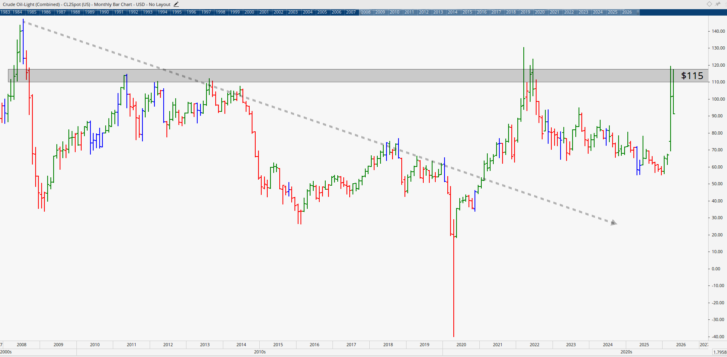Click the pencil edit icon beside chart title

pyautogui.click(x=176, y=4)
